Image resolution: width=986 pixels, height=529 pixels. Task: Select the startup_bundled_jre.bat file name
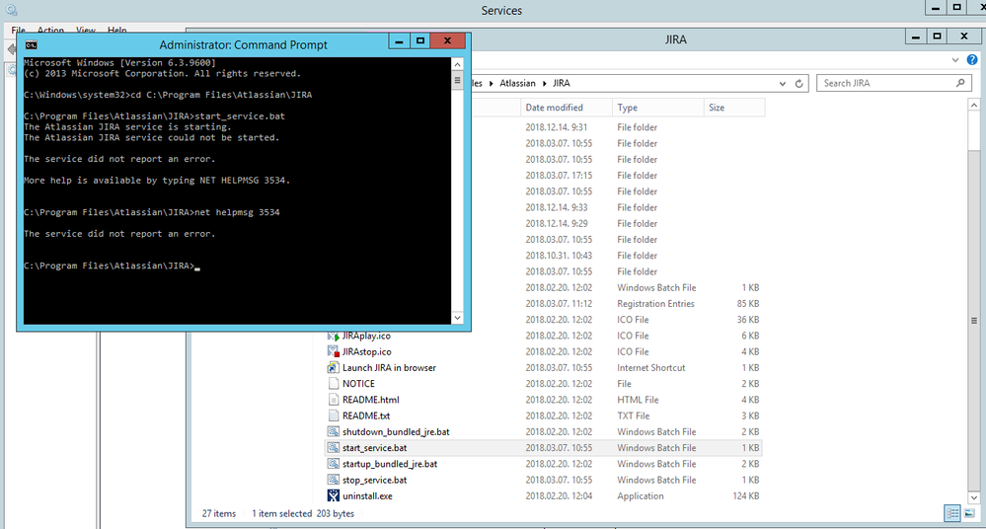point(390,464)
